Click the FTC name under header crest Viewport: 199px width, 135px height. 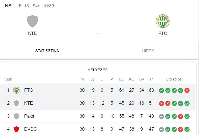tap(163, 33)
